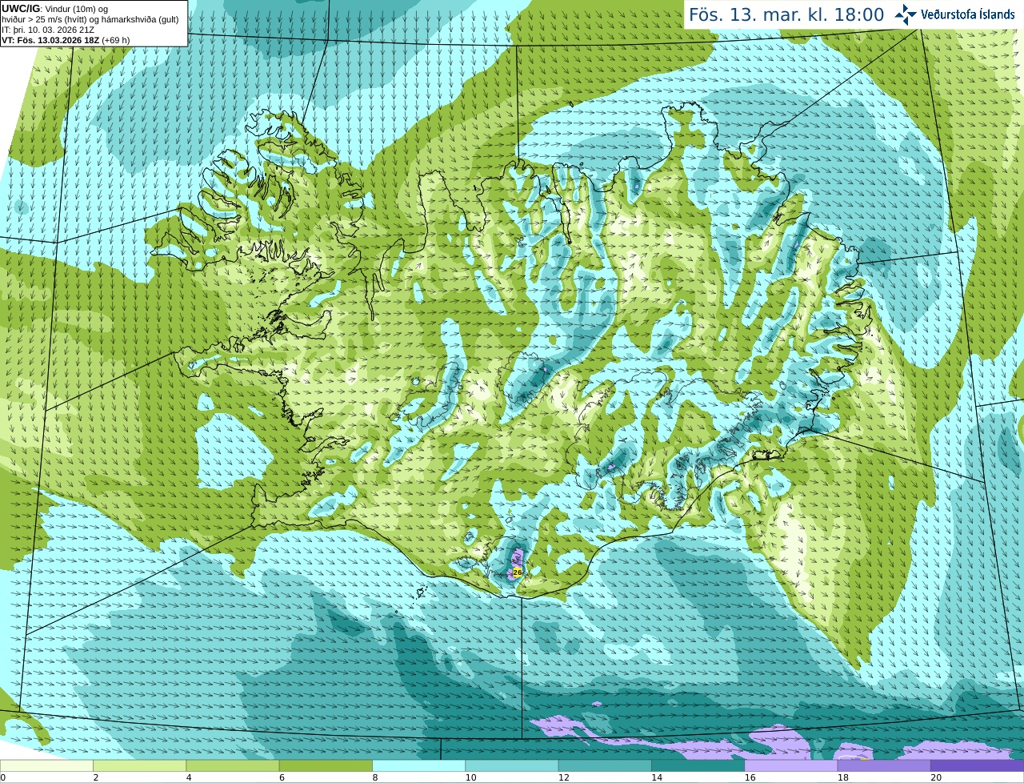1024x783 pixels.
Task: Pick the dark teal 14–16 m/s swatch
Action: (698, 766)
